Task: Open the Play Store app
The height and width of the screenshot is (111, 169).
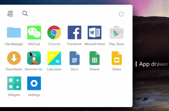Action: 117,32
